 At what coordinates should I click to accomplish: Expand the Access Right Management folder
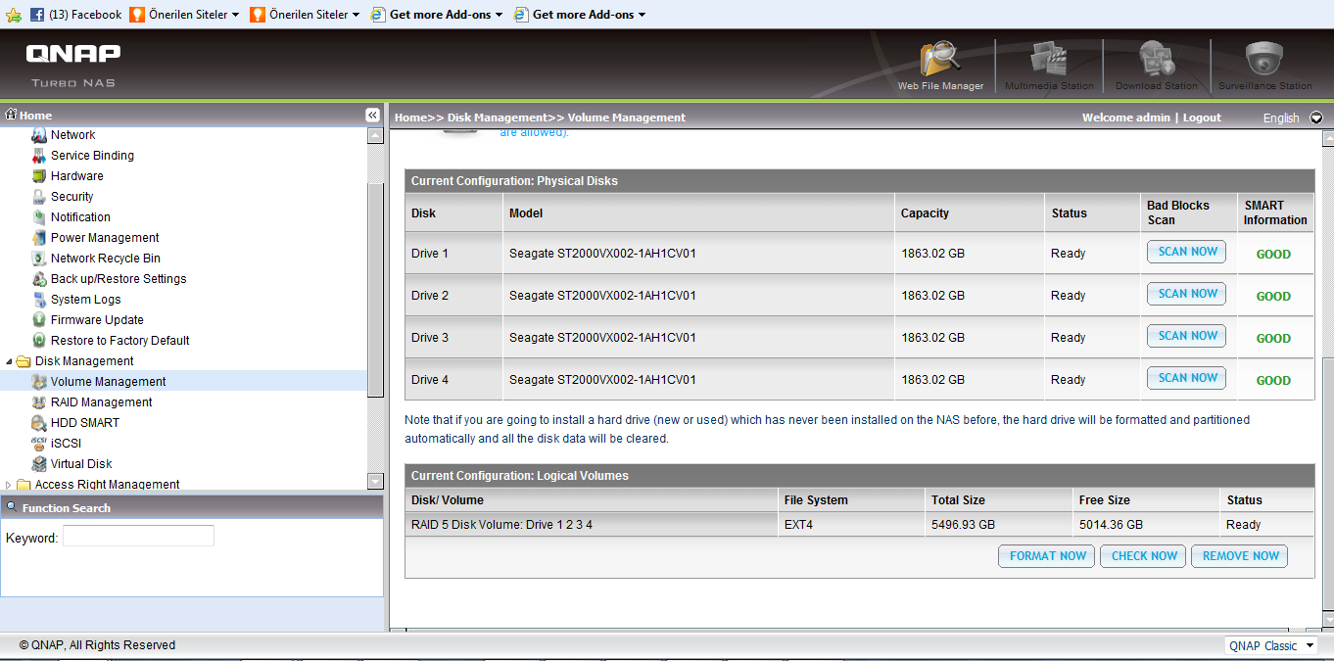click(10, 485)
